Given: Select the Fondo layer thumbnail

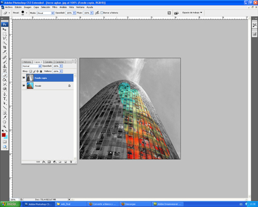Looking at the screenshot, I should 30,86.
